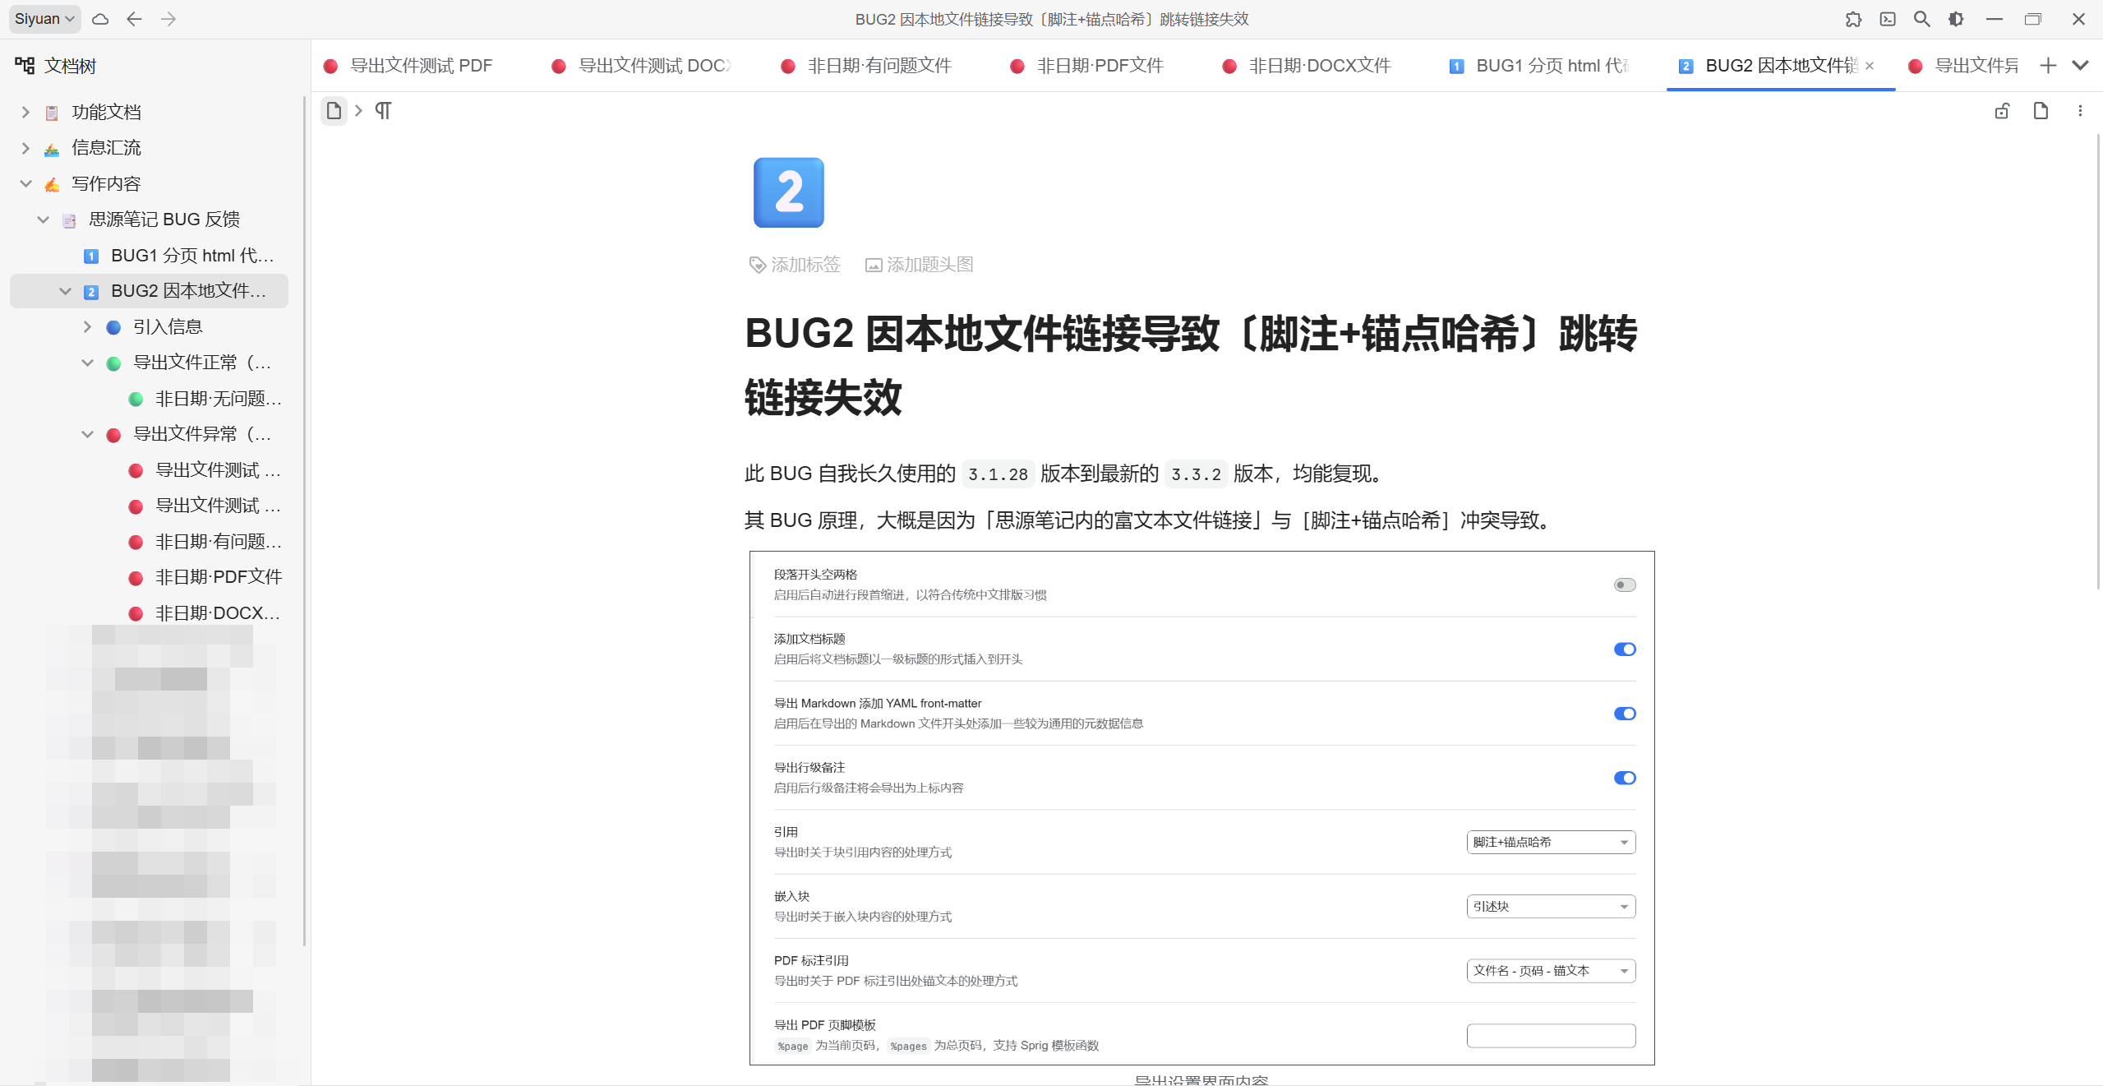Open the plugin marketplace icon
This screenshot has width=2103, height=1086.
pyautogui.click(x=1853, y=18)
